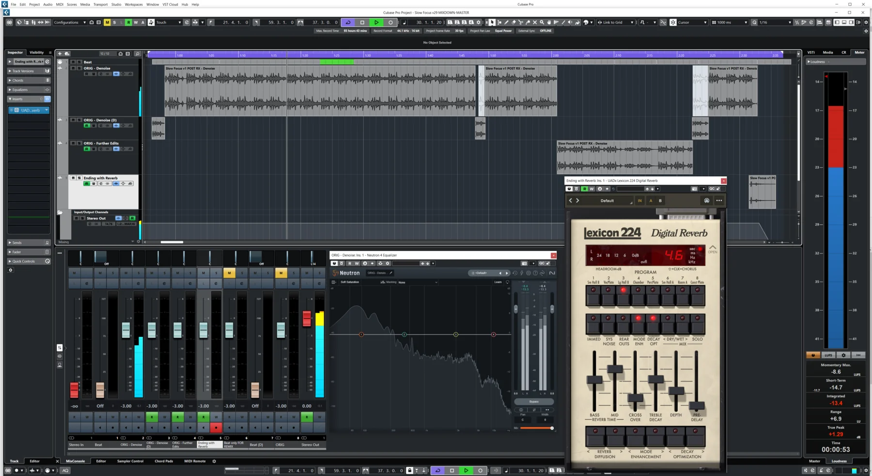The image size is (872, 476).
Task: Open Lexicon 224 plugin options menu (three dots)
Action: click(x=719, y=201)
